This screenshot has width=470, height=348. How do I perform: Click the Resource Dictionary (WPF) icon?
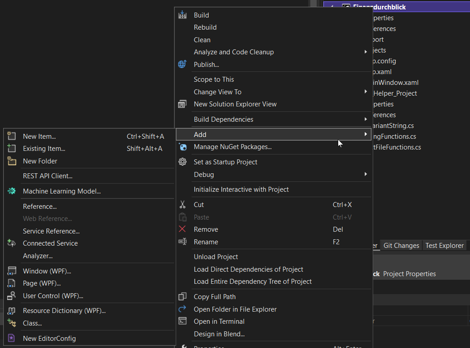(11, 311)
